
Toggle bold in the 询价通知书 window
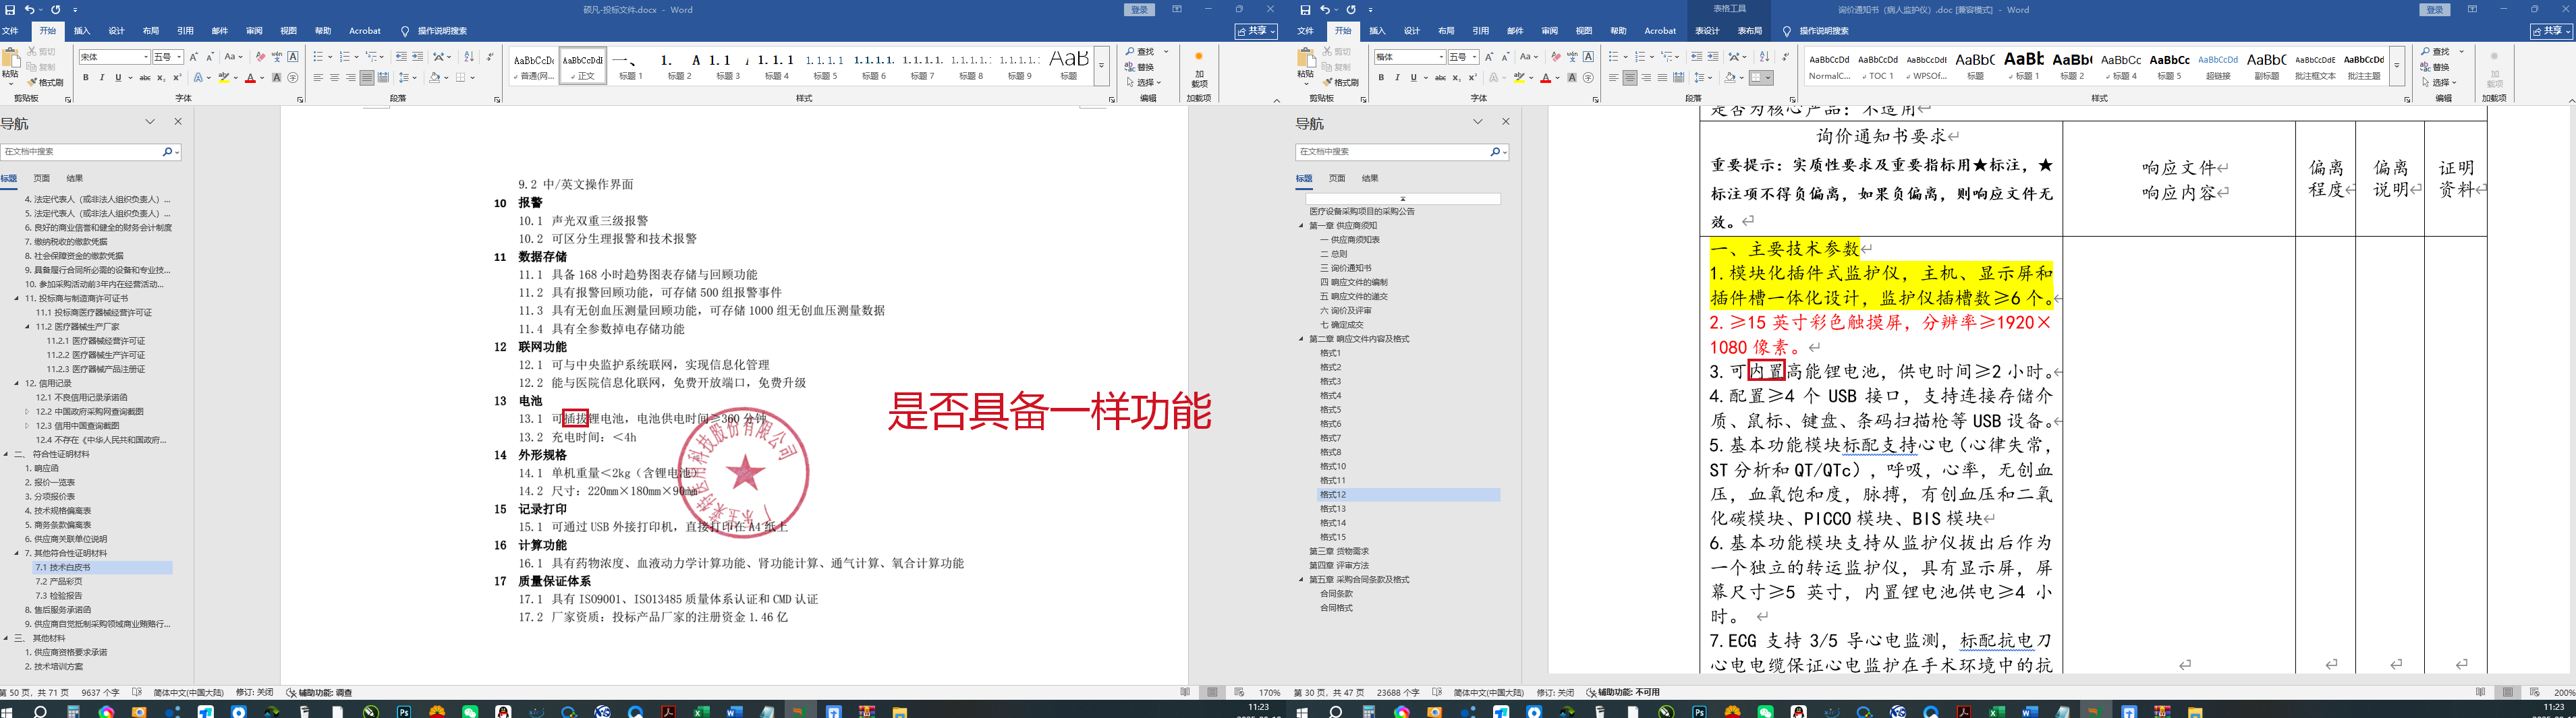point(1382,78)
